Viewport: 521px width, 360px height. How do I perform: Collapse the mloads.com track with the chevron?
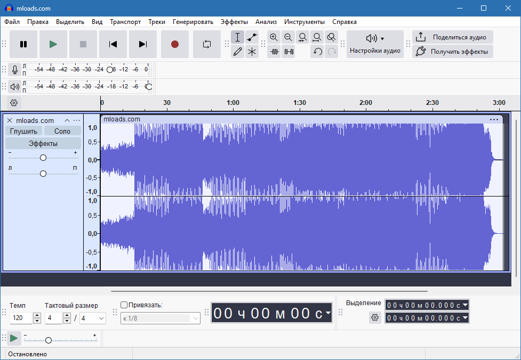pyautogui.click(x=67, y=120)
